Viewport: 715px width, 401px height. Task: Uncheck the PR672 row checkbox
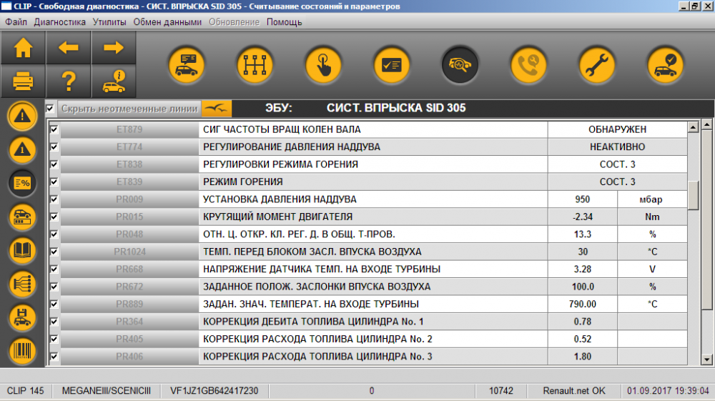54,287
